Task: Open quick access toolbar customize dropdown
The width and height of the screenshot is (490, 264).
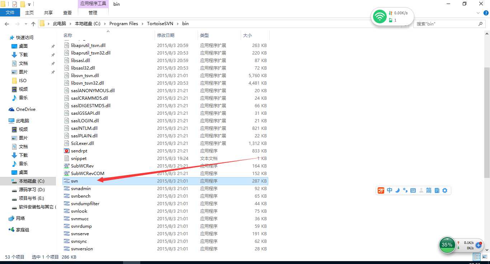Action: click(29, 5)
